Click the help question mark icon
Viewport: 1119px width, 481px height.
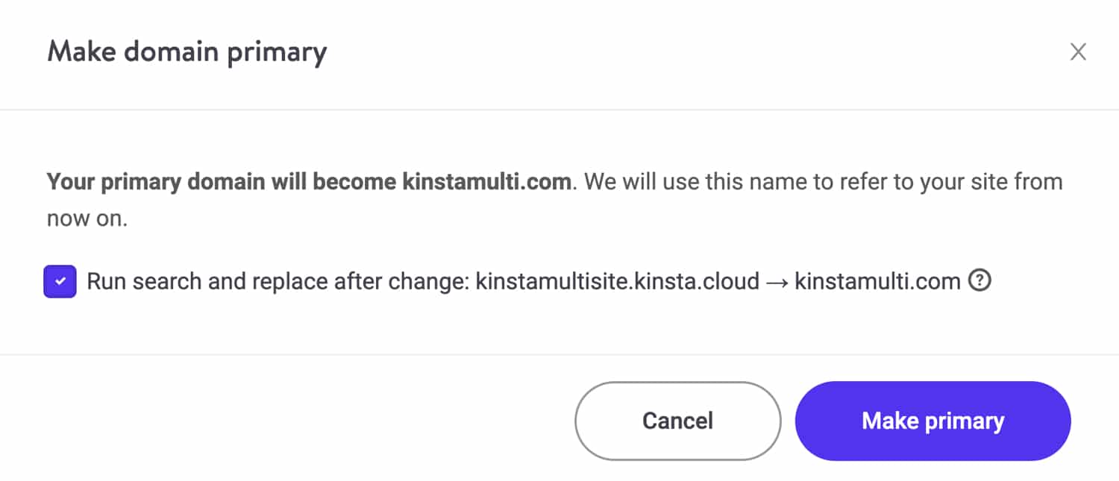tap(979, 280)
